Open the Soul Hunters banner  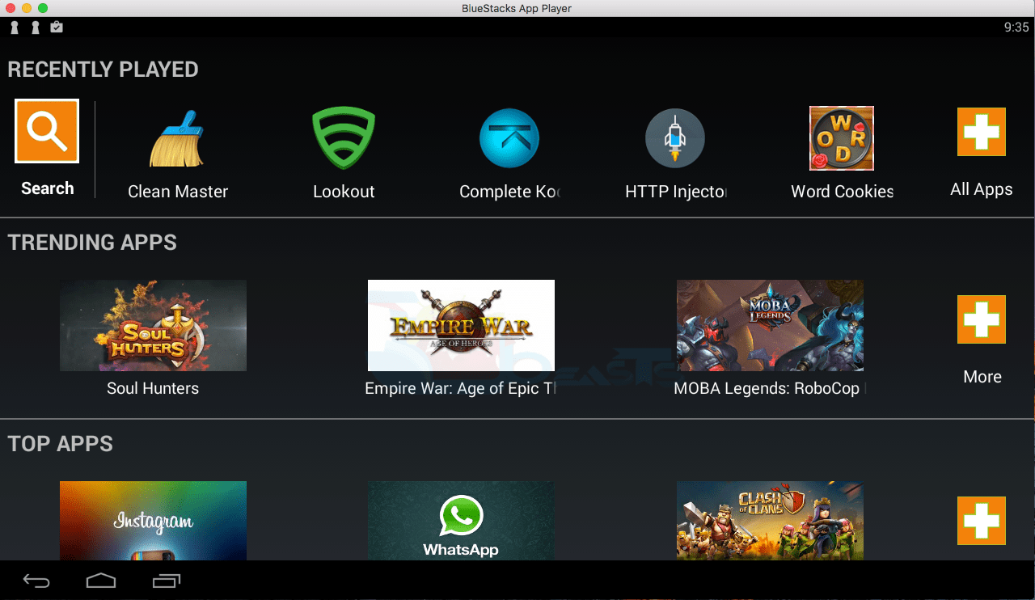tap(153, 325)
